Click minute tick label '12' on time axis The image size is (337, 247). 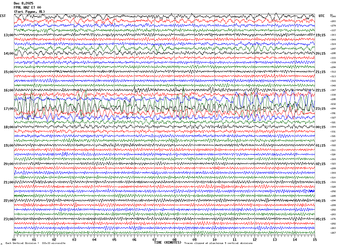coord(255,240)
